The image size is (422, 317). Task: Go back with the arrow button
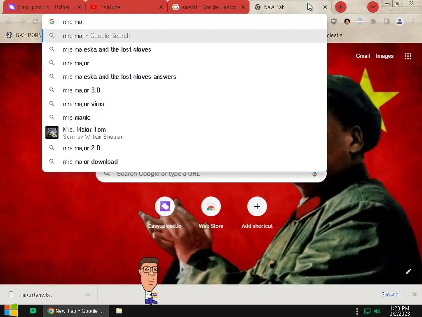9,21
